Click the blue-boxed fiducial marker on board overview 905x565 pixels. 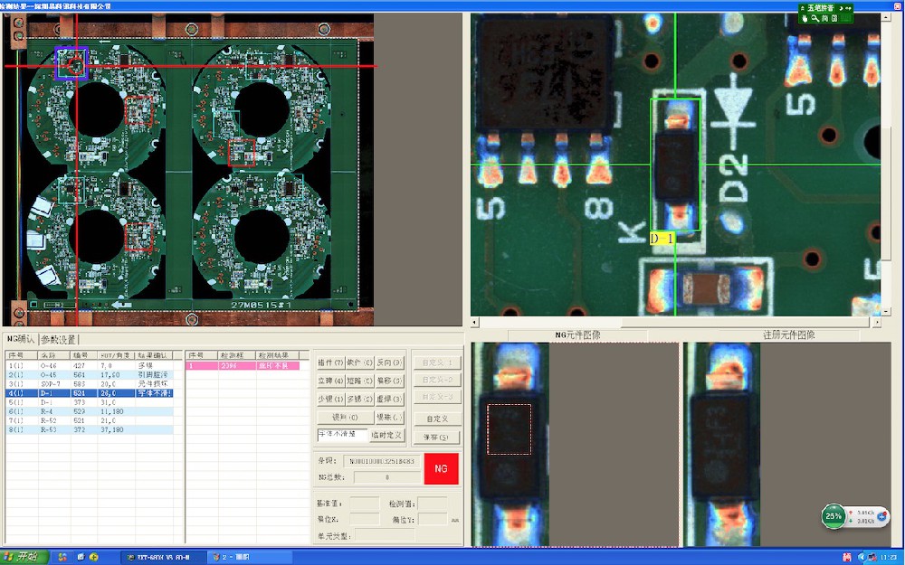(72, 64)
